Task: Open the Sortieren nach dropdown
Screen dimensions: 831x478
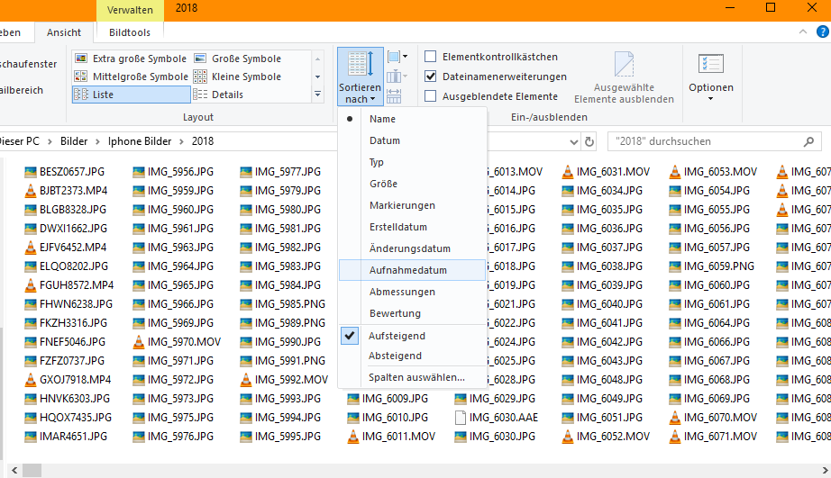Action: (x=360, y=77)
